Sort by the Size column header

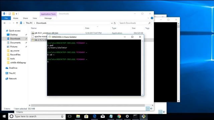(x=134, y=28)
